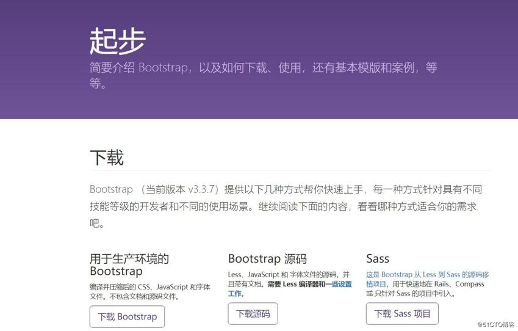Click the 下载 Bootstrap button
Viewport: 518px width, 331px height.
tap(127, 316)
